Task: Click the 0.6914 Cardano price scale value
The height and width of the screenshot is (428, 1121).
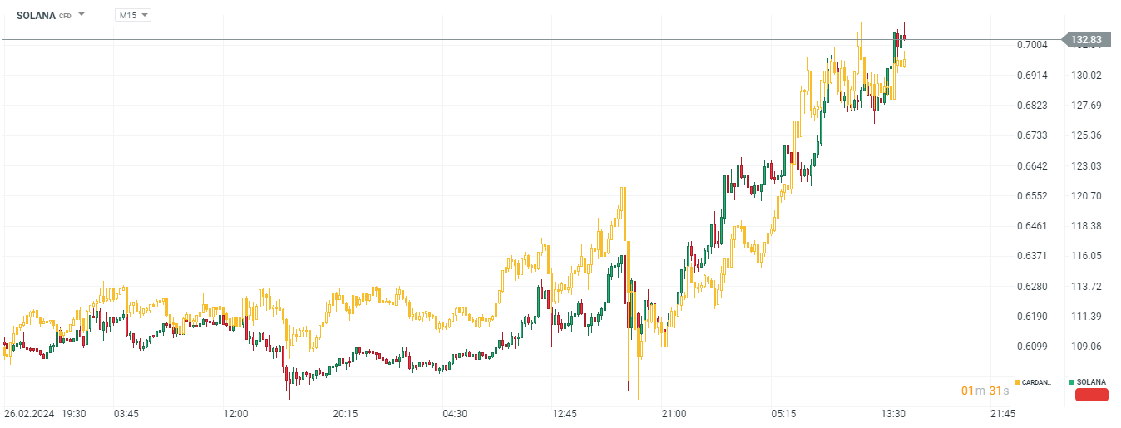Action: tap(1034, 76)
